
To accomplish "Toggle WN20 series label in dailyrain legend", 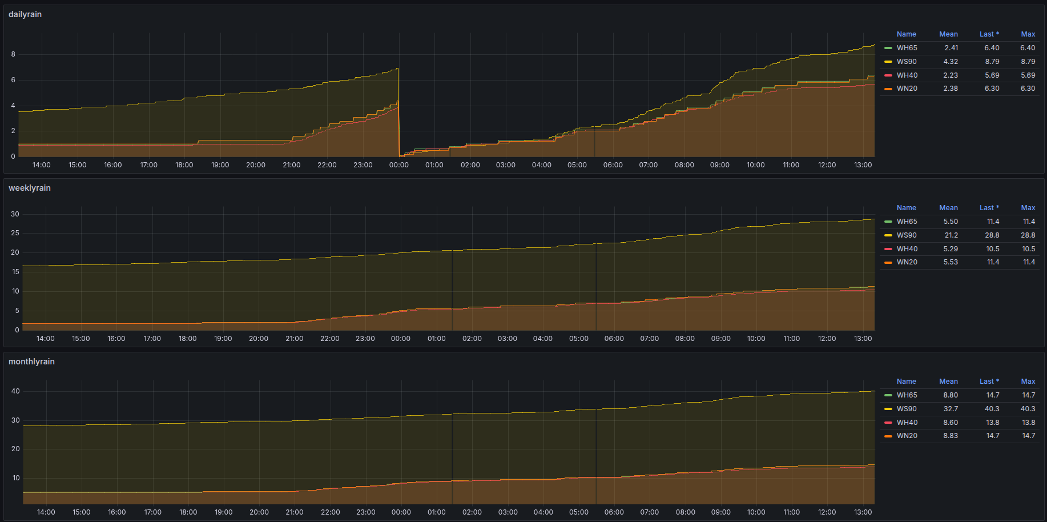I will click(x=907, y=89).
